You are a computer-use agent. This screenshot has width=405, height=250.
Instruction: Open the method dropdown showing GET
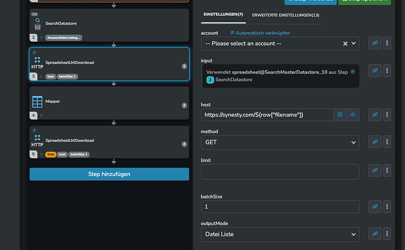pyautogui.click(x=280, y=142)
